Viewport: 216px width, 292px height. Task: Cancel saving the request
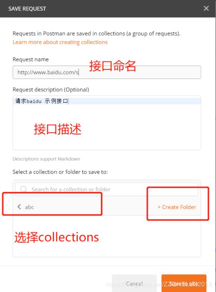click(134, 284)
